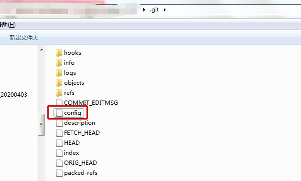Select the index file name
301x181 pixels.
point(71,153)
